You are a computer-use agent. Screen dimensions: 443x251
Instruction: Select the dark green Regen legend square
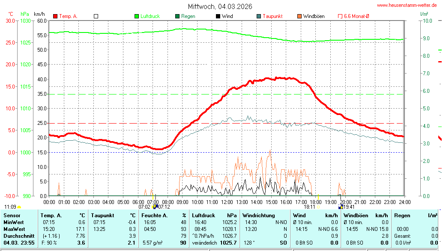pyautogui.click(x=177, y=16)
